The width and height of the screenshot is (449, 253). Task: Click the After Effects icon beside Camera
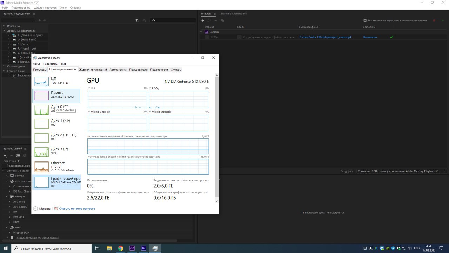click(207, 32)
